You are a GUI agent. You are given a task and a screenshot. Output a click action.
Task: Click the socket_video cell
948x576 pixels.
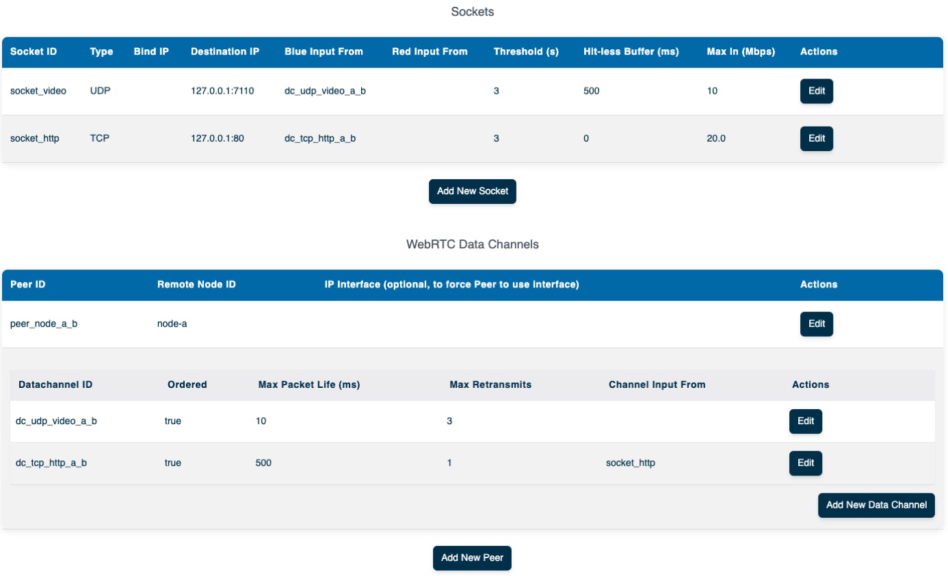[x=38, y=91]
